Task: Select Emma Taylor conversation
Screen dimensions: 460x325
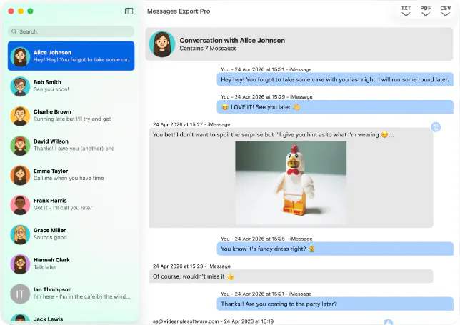Action: (x=71, y=174)
